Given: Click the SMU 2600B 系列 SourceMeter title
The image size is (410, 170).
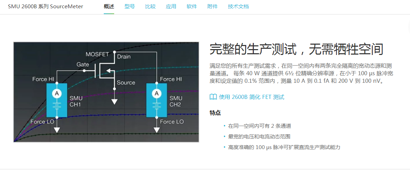Looking at the screenshot, I should 46,7.
